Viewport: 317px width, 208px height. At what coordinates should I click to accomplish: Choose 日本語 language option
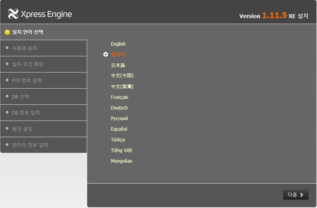pyautogui.click(x=118, y=65)
